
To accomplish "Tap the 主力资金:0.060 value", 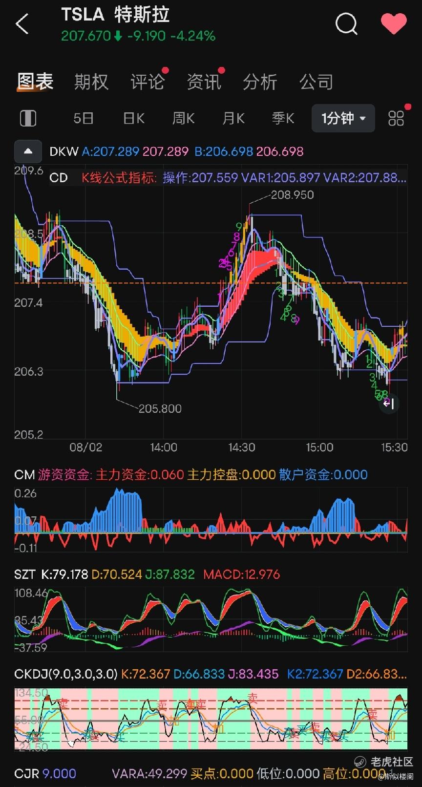I will (x=140, y=474).
